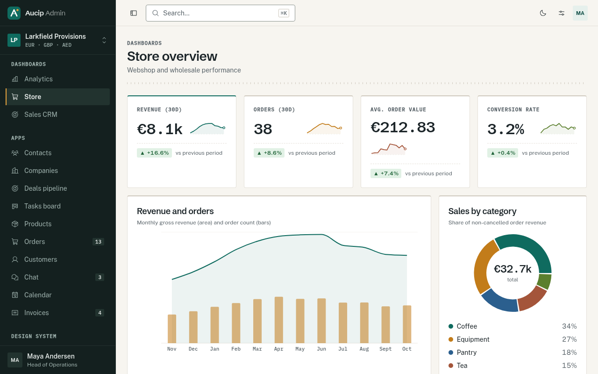Viewport: 598px width, 374px height.
Task: Click the Revenue (30D) card
Action: pyautogui.click(x=182, y=142)
